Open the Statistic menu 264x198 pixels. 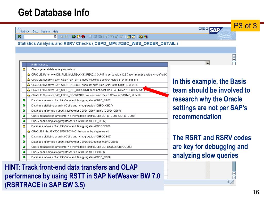point(25,31)
